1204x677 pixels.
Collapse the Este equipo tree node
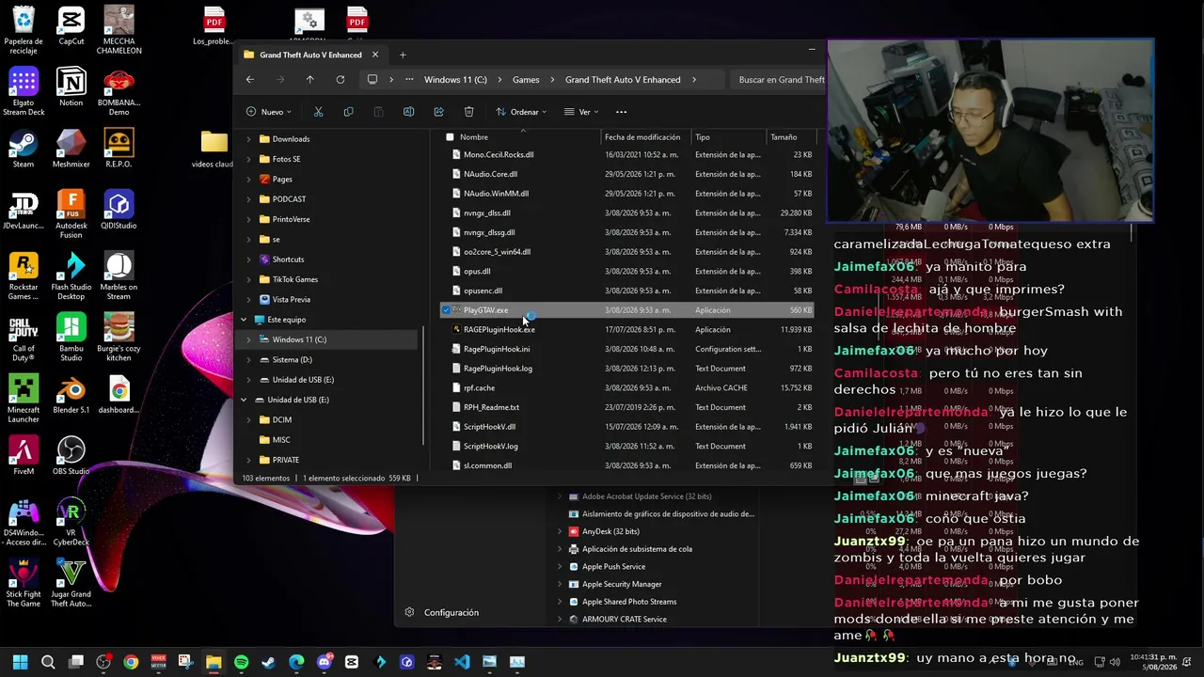(x=244, y=320)
